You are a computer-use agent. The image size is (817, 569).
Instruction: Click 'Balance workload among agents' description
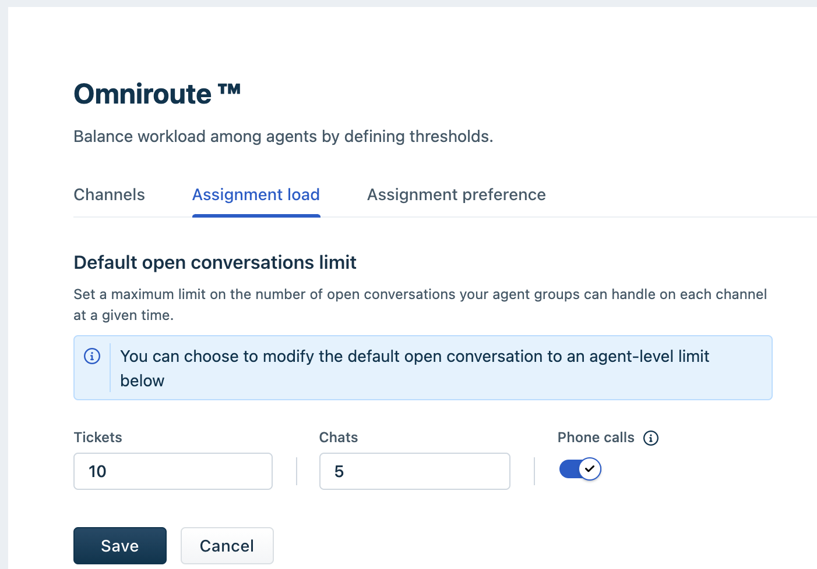[283, 136]
